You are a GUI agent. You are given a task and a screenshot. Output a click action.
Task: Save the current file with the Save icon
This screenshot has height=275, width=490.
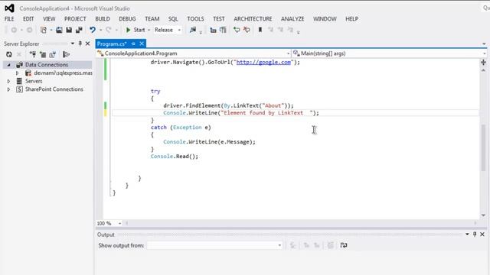tap(69, 30)
